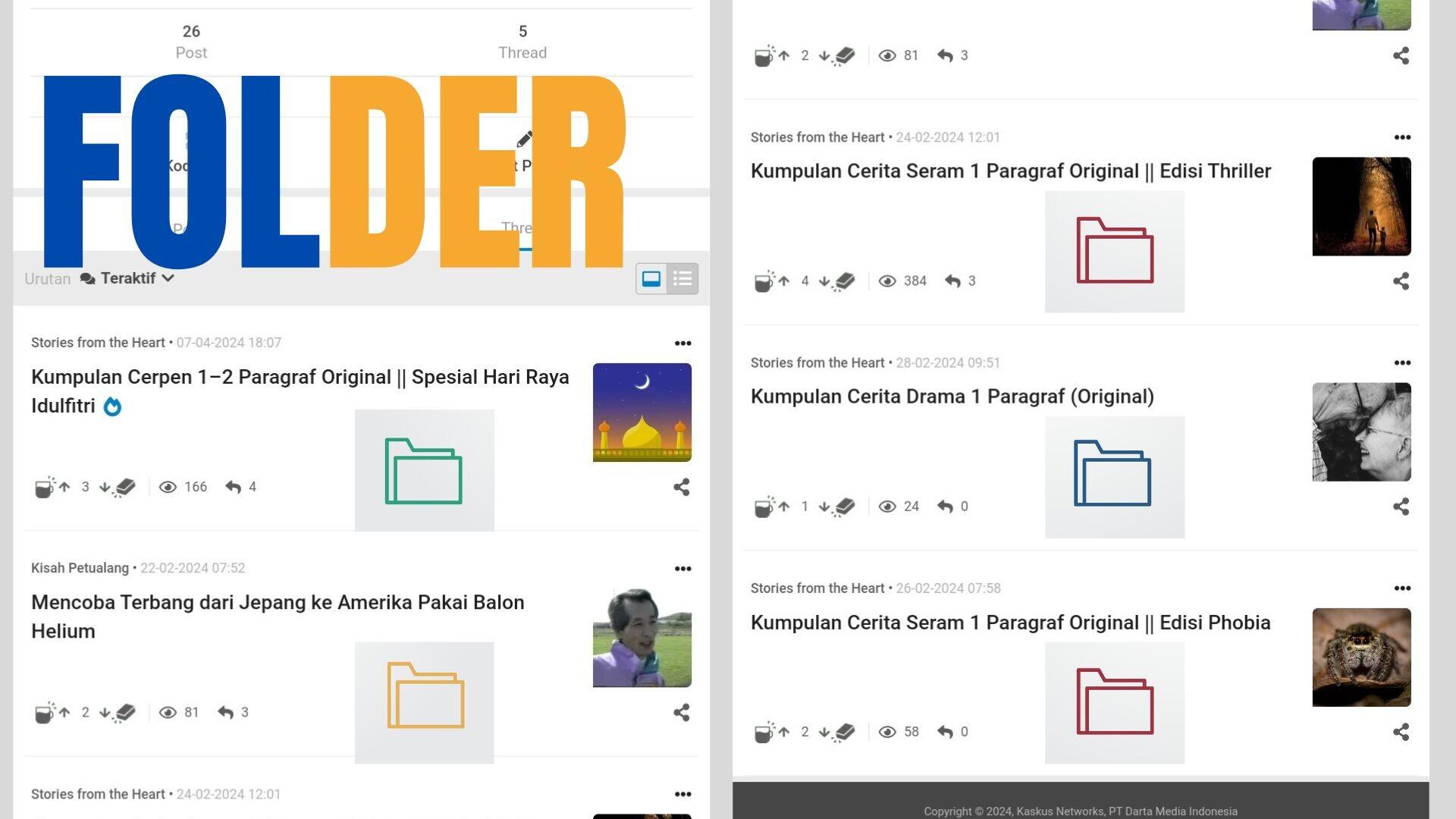Click the view-count eye icon showing 58

[x=887, y=732]
